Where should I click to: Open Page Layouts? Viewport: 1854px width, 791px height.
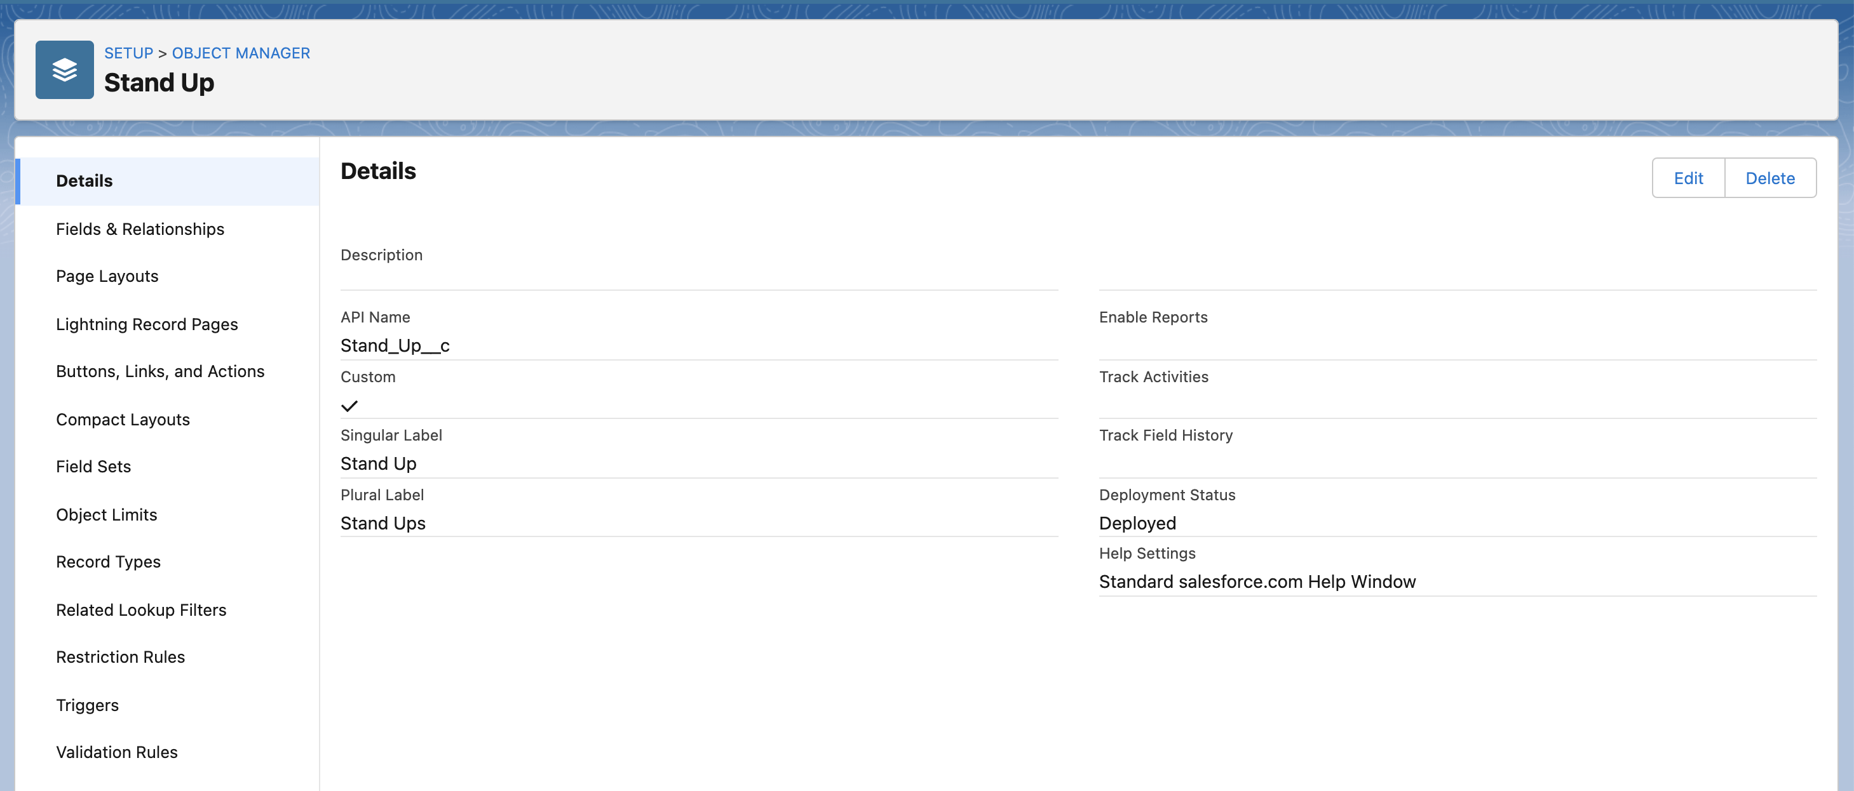(107, 276)
